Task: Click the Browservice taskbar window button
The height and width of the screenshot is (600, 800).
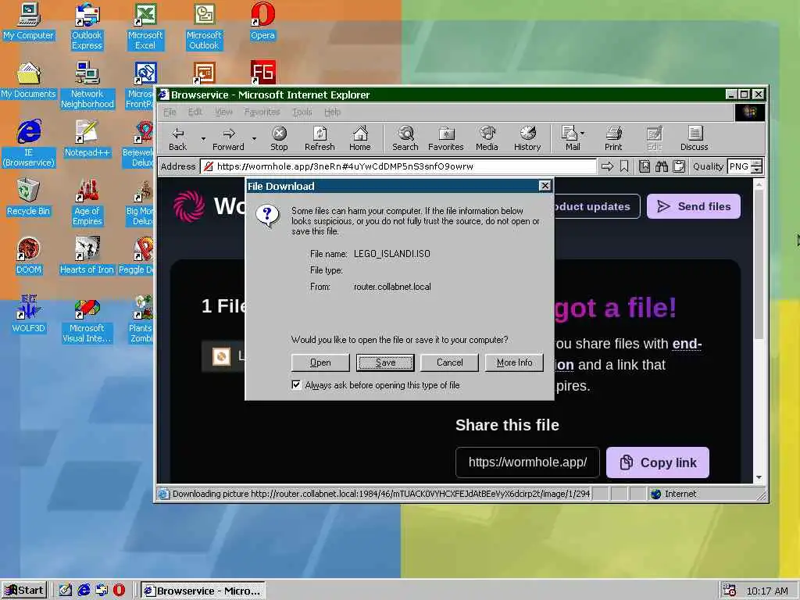Action: click(x=202, y=591)
